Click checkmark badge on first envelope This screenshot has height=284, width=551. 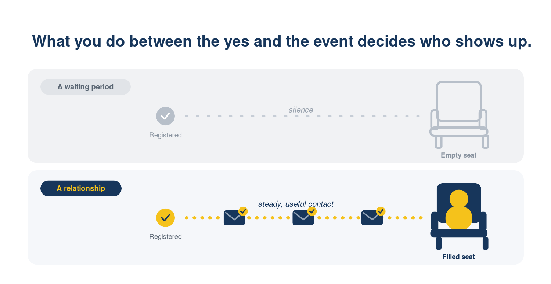(243, 211)
